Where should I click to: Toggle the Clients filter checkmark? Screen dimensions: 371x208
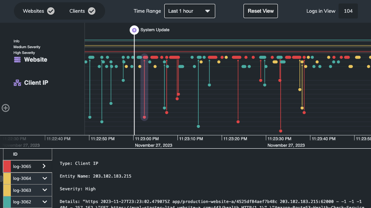(x=92, y=11)
